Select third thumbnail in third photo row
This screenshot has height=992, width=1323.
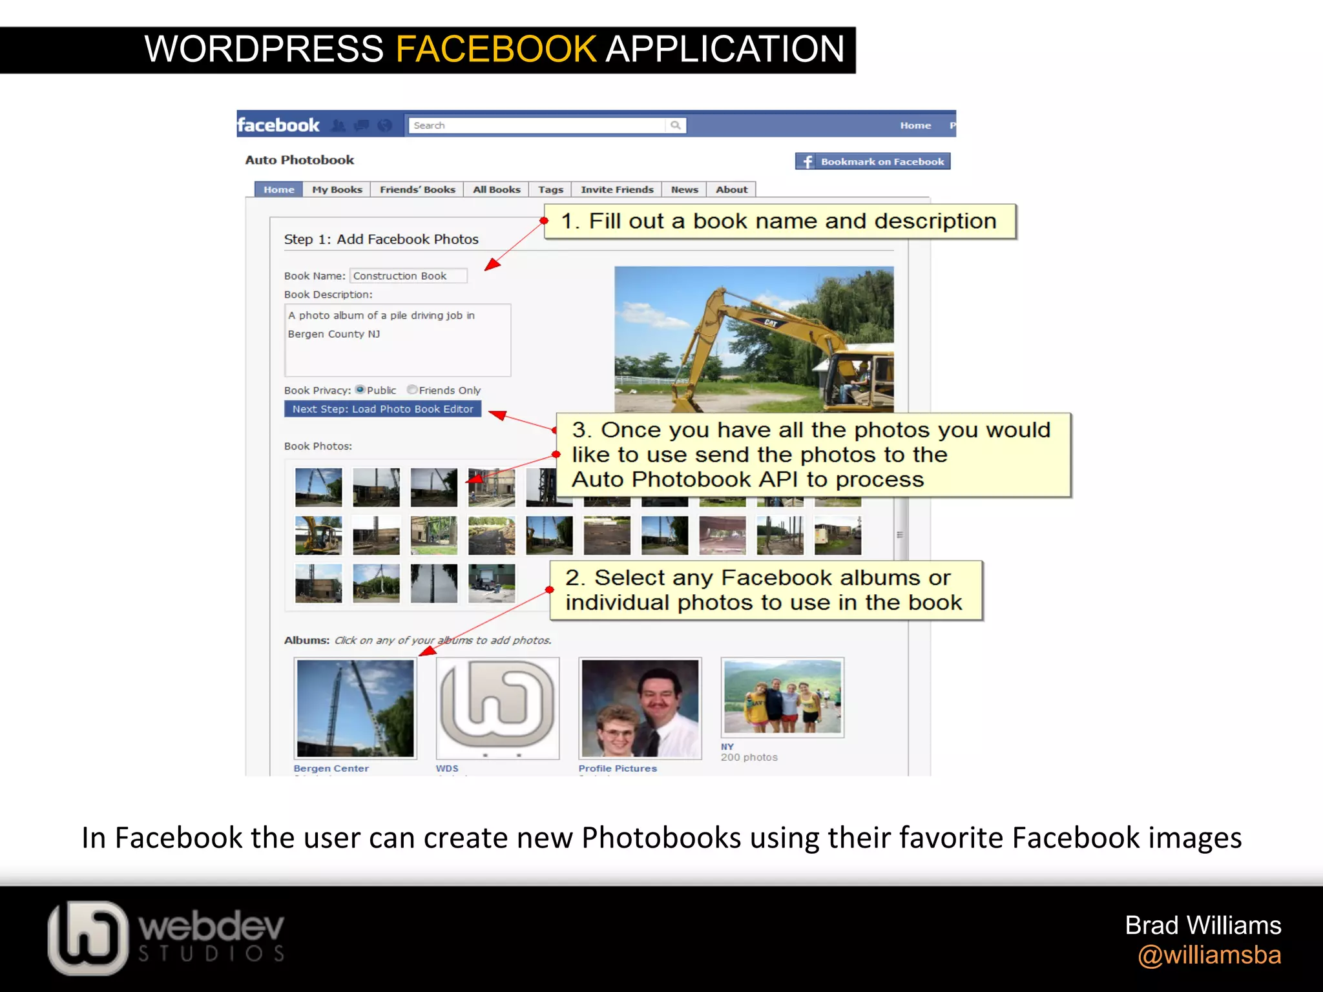434,583
